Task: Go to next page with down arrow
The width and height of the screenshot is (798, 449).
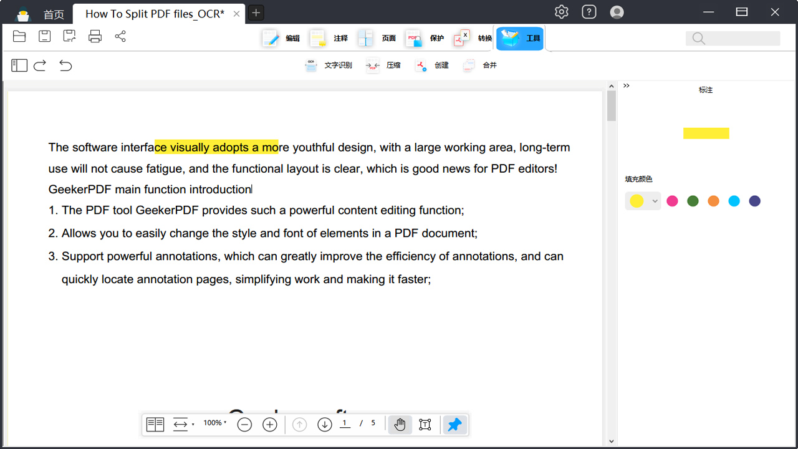Action: [324, 425]
